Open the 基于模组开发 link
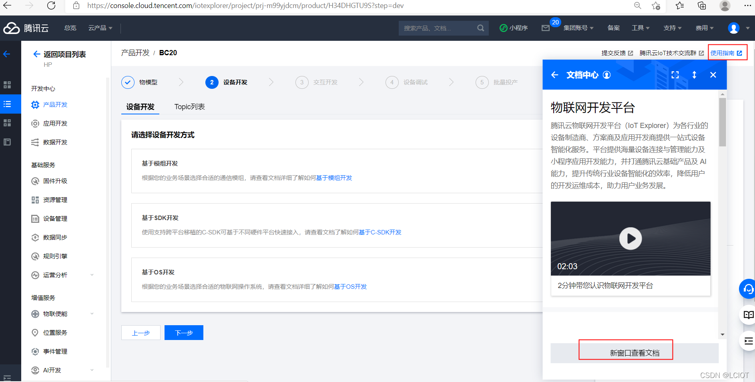The height and width of the screenshot is (382, 755). [334, 178]
